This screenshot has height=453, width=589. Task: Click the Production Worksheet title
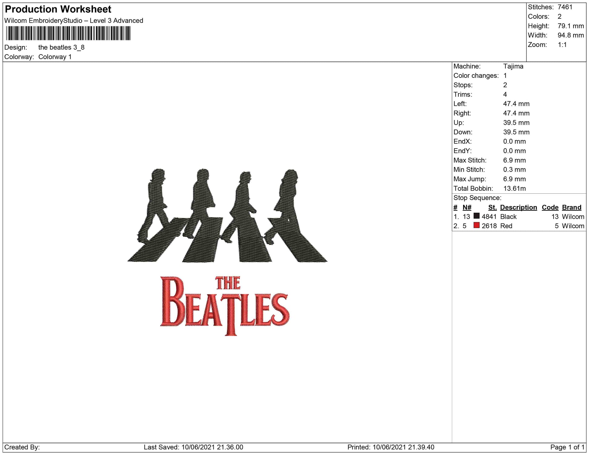click(58, 9)
